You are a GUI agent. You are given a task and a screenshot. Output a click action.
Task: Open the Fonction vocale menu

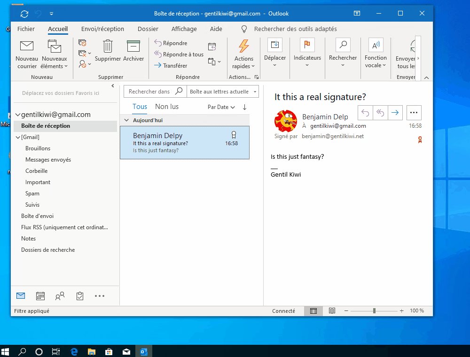(x=376, y=53)
